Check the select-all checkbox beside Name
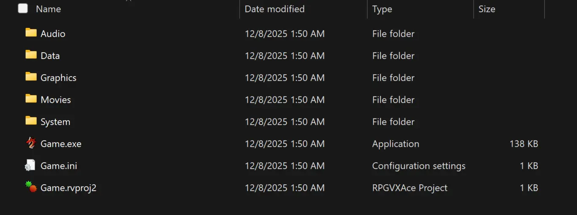Image resolution: width=577 pixels, height=215 pixels. [x=23, y=8]
